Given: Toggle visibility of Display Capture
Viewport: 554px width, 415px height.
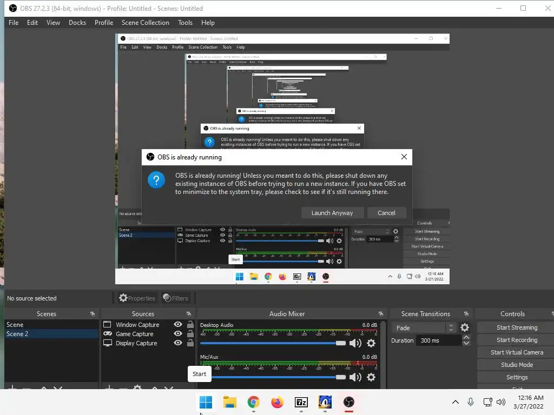Looking at the screenshot, I should coord(178,343).
